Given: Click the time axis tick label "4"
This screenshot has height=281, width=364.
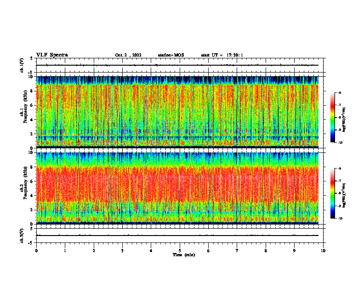Looking at the screenshot, I should point(151,251).
